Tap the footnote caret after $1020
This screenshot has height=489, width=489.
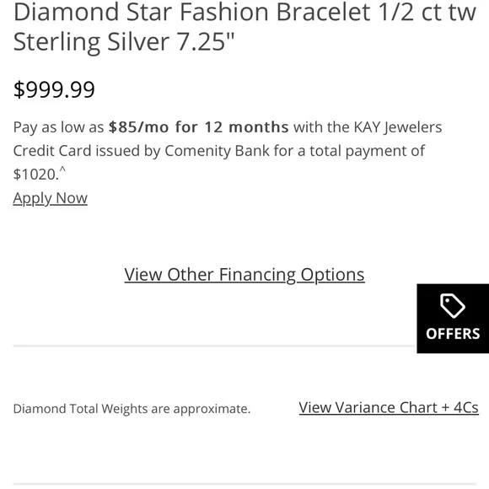point(62,169)
